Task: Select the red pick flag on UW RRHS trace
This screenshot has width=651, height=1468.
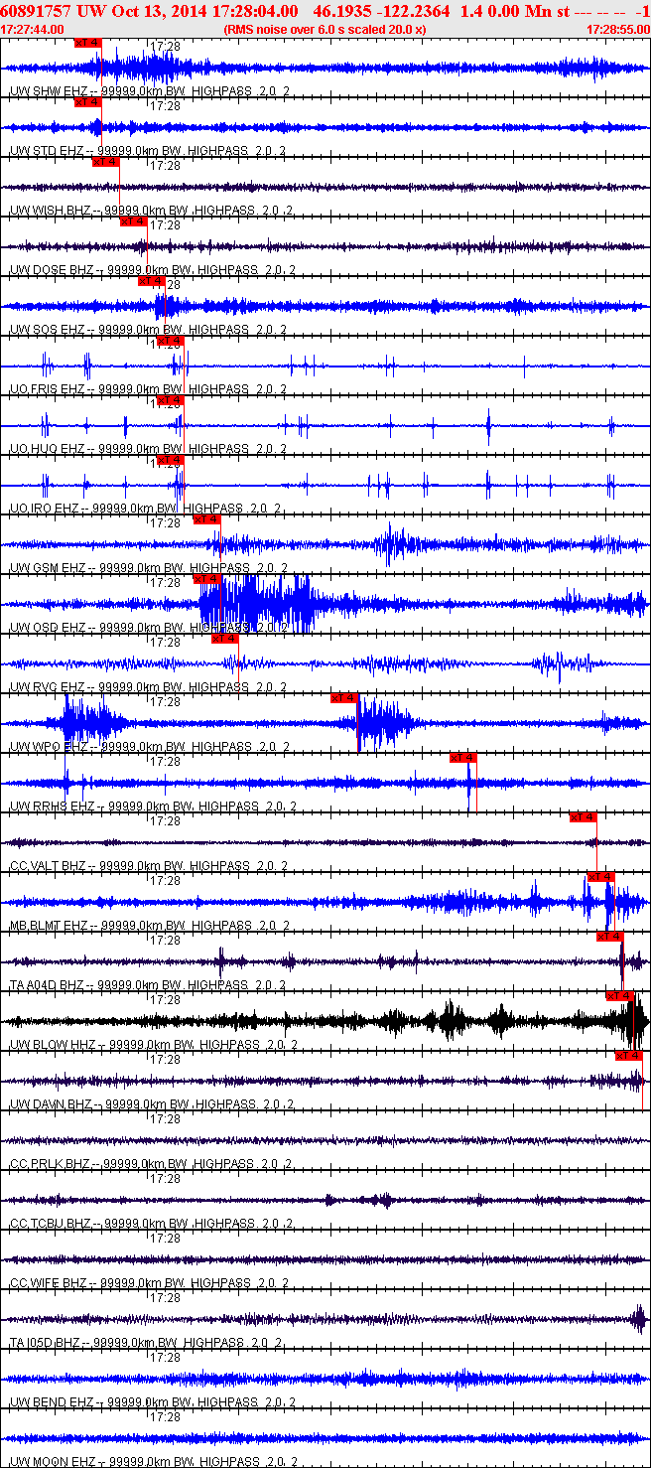Action: 463,758
